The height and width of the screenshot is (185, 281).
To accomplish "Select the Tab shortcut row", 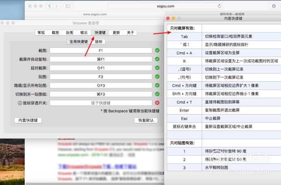I will pos(224,36).
